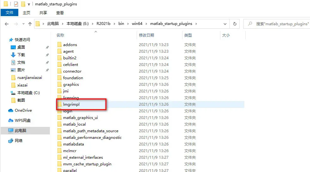Switch to the 共享 ribbon tab
The width and height of the screenshot is (310, 172).
pos(43,13)
